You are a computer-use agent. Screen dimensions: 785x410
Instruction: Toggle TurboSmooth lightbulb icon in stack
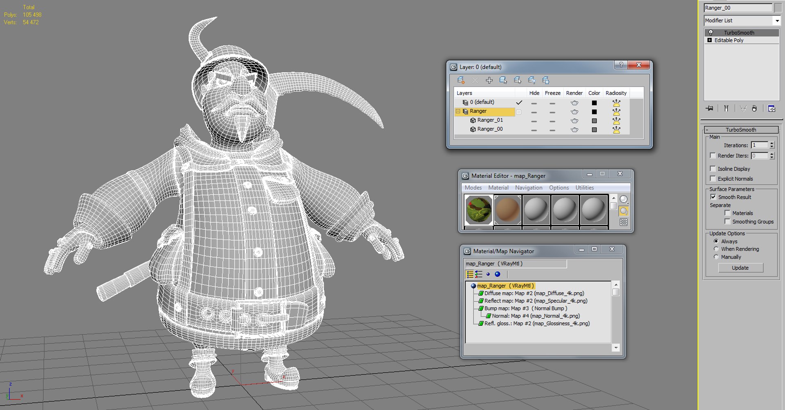coord(711,32)
